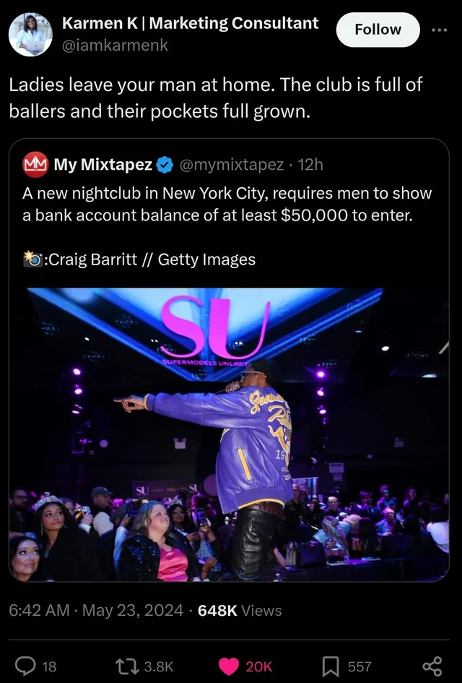Open the May 23, 2024 timestamp
The height and width of the screenshot is (683, 462).
pyautogui.click(x=133, y=610)
